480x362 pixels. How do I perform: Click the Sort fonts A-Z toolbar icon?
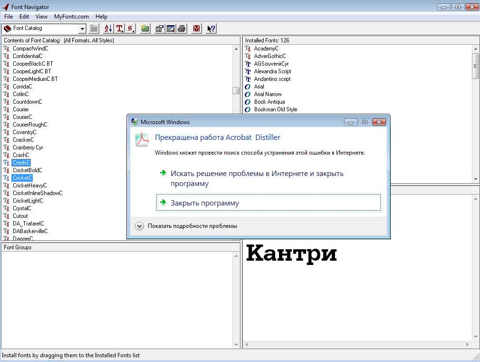point(108,29)
